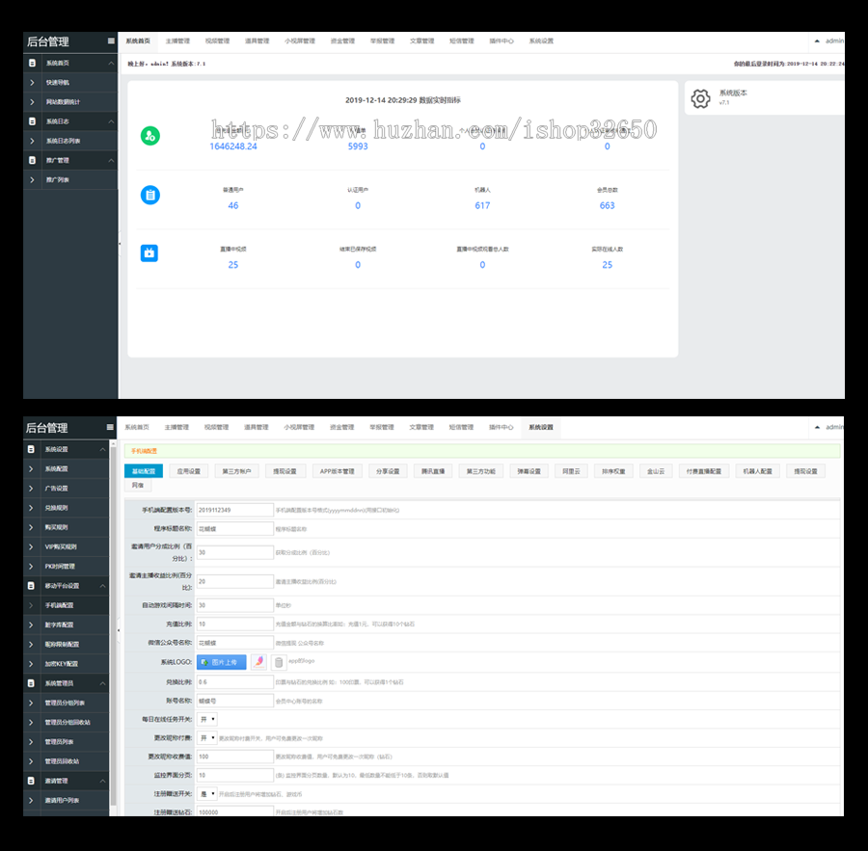868x851 pixels.
Task: Click arrow icon beside 系统日志列表
Action: (x=32, y=141)
